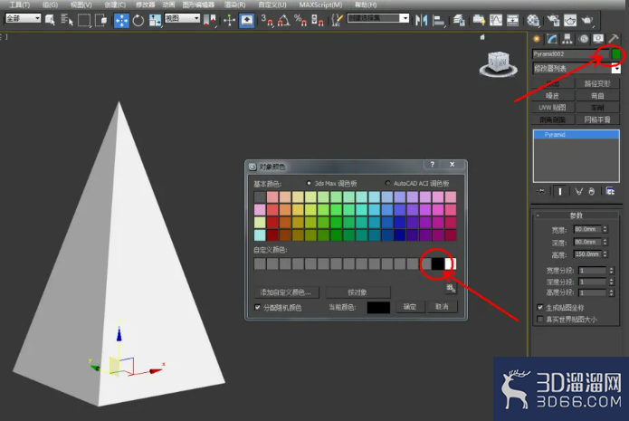Click the Pin Stack icon below modifier stack

point(540,191)
